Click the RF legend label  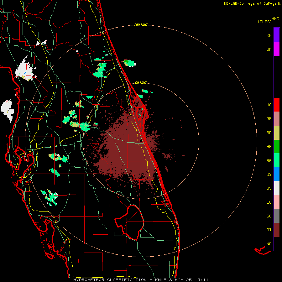point(269,35)
